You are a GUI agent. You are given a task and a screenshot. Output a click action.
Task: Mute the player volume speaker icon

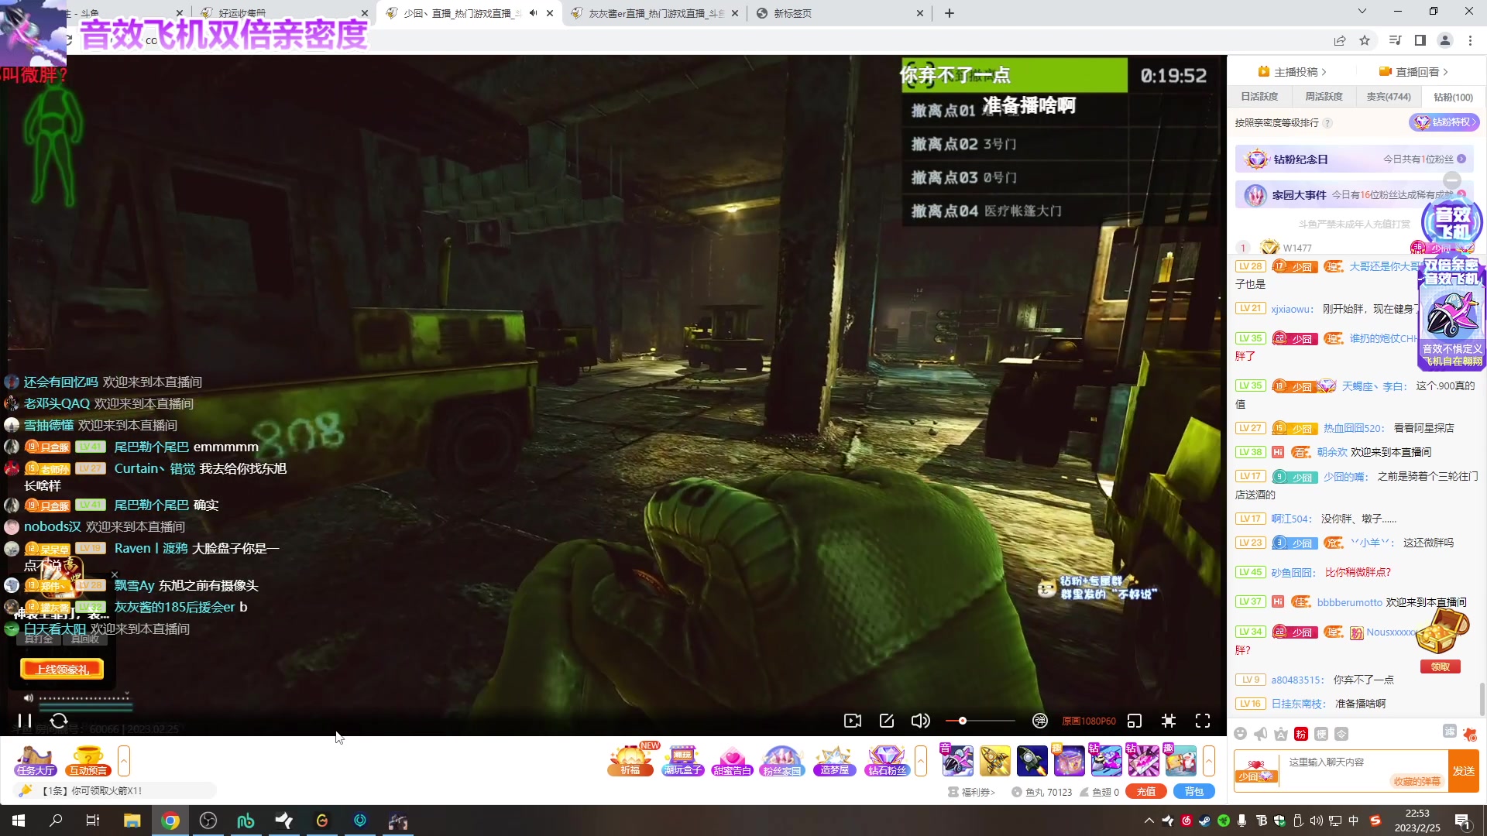[921, 721]
